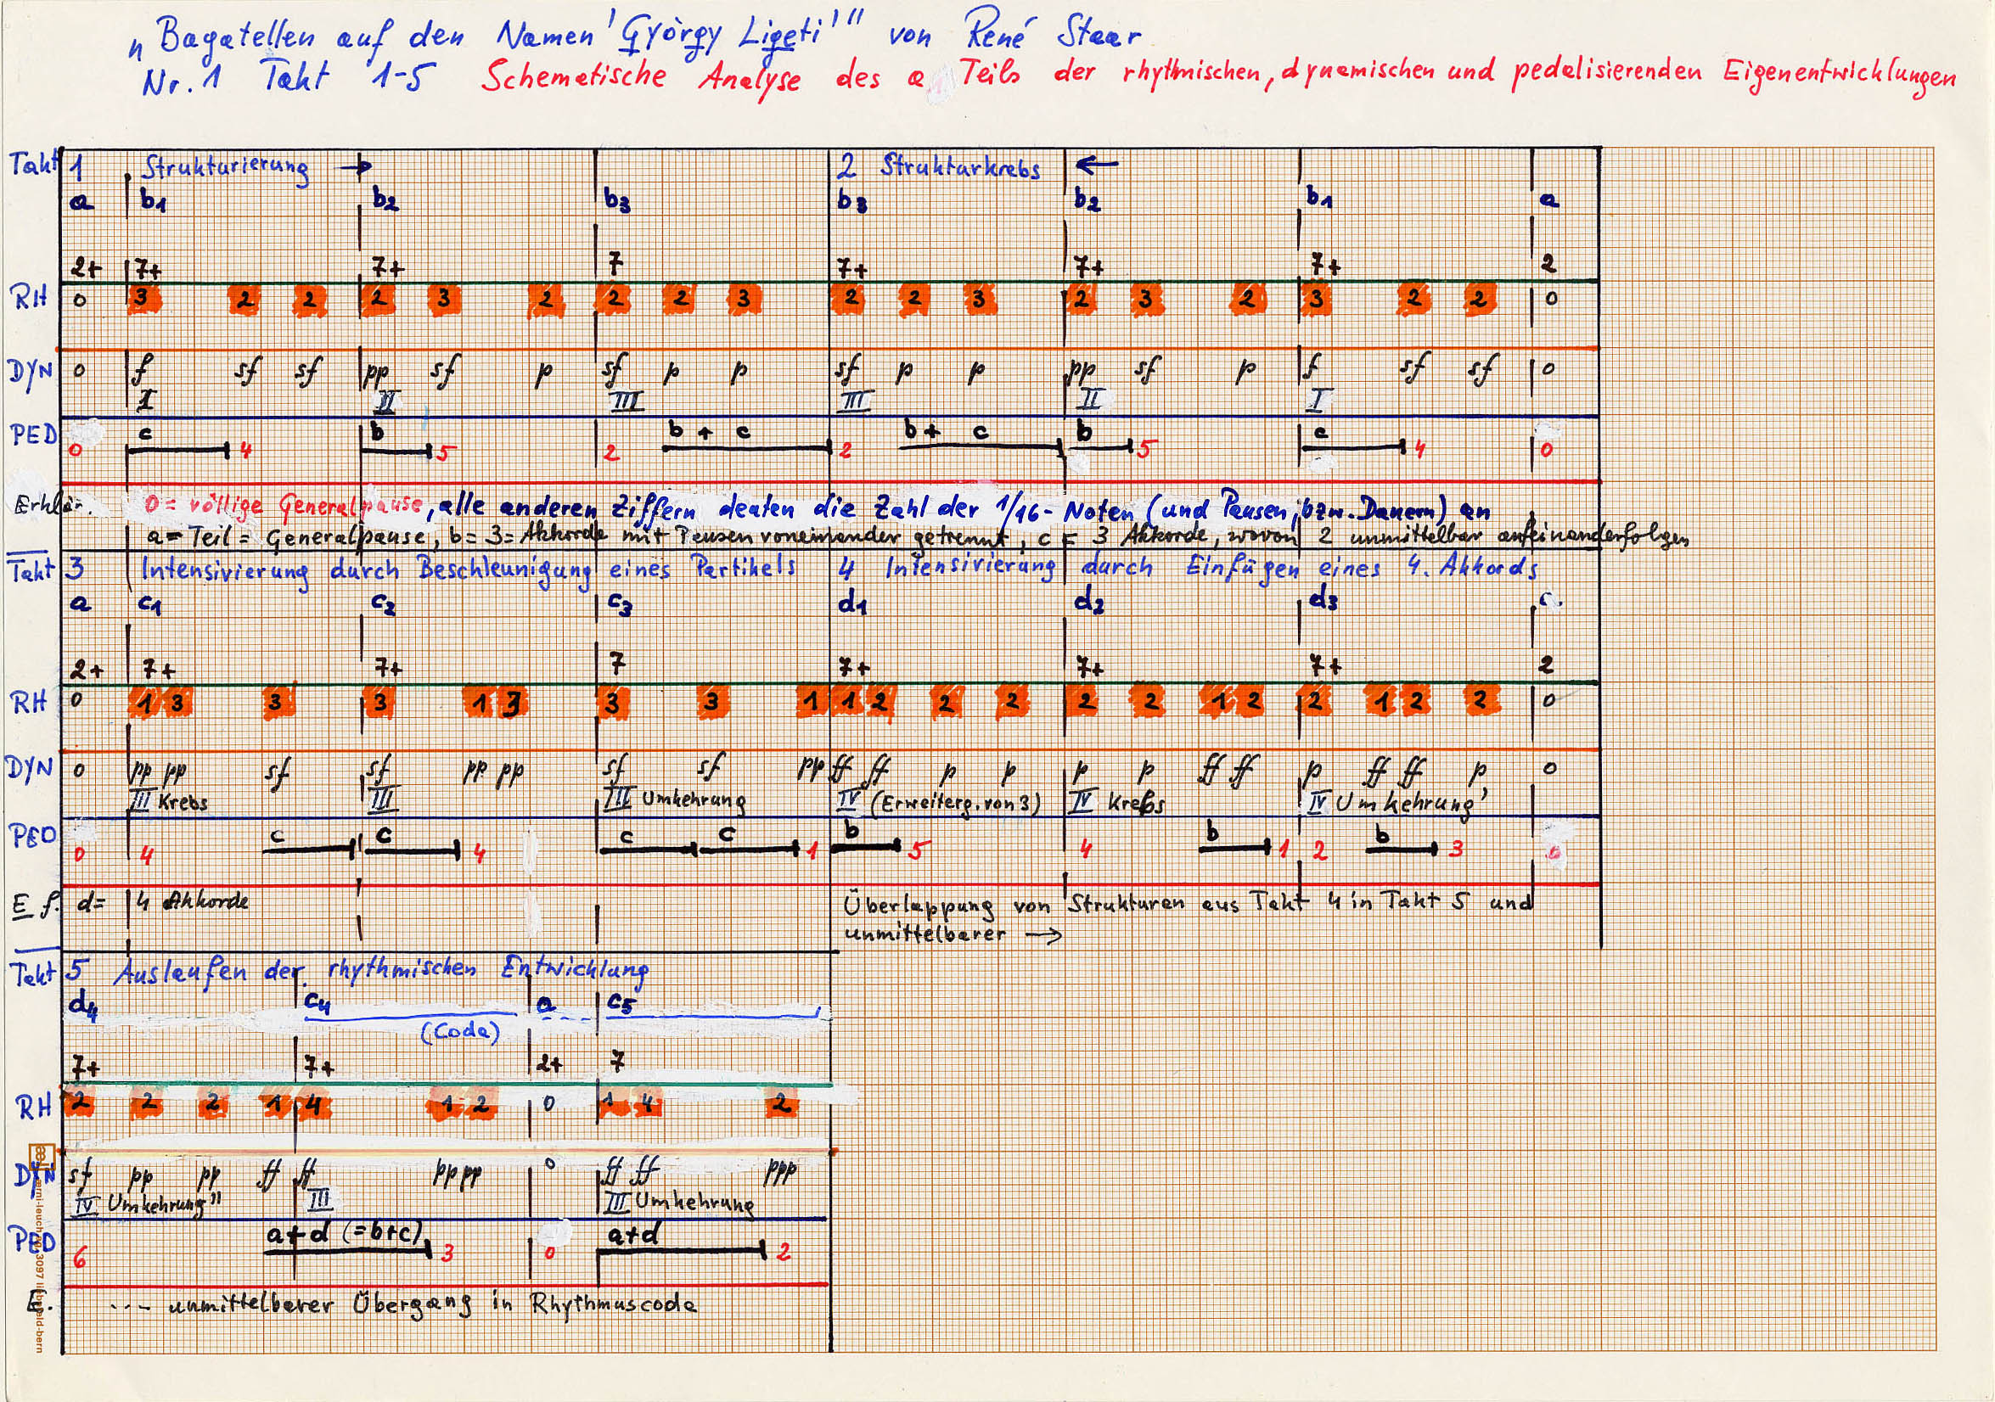Click "unmittelbarer Übergang in Rhythmuscode" note
The width and height of the screenshot is (1995, 1402).
click(432, 1304)
